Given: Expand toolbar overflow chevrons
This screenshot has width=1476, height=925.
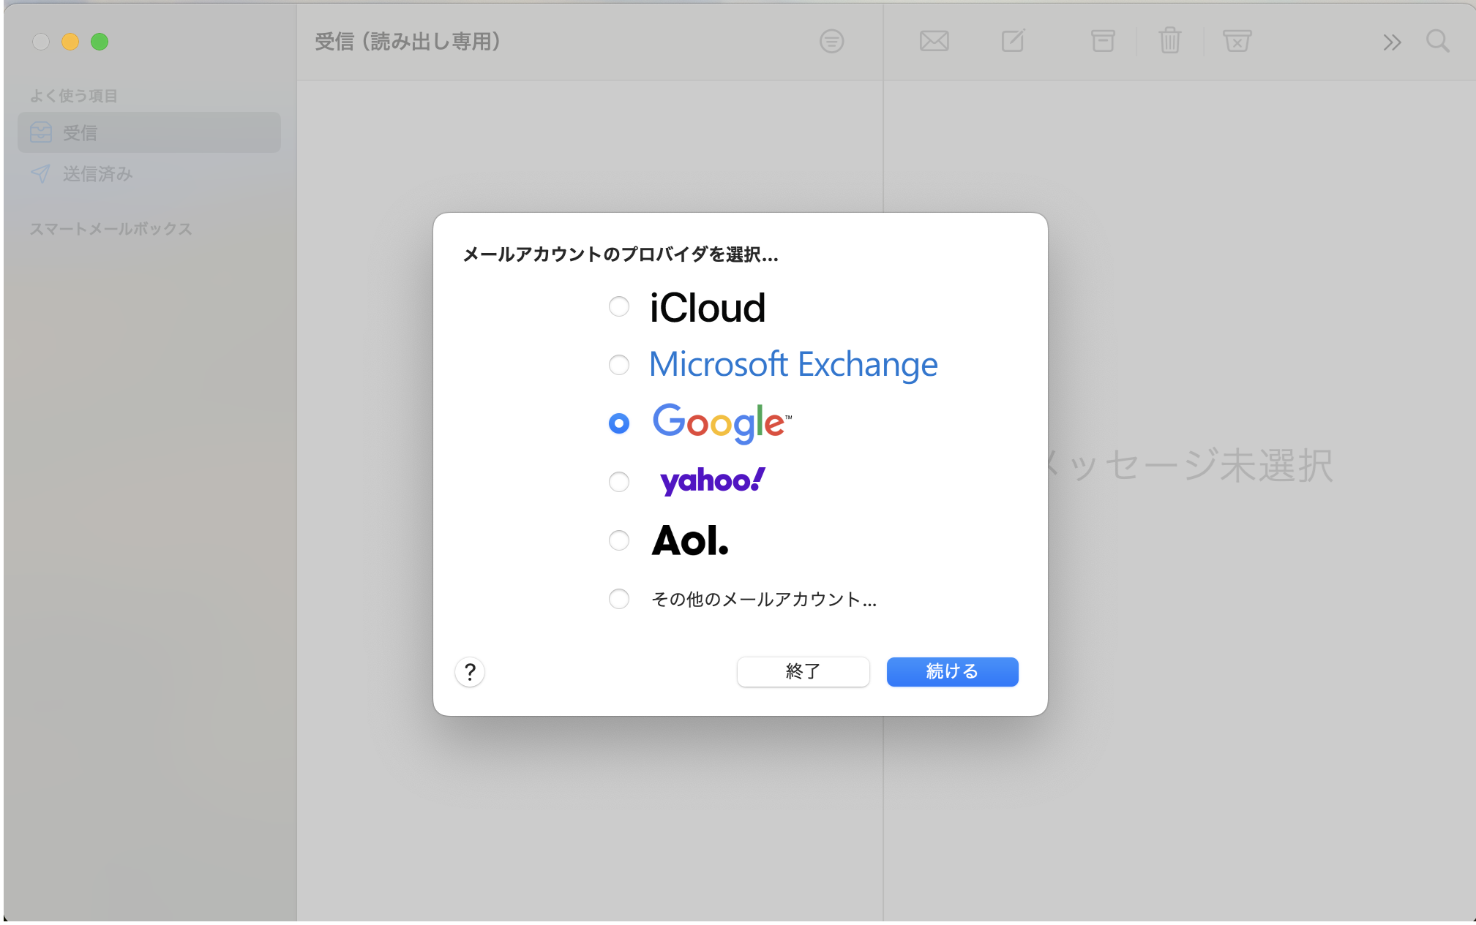Looking at the screenshot, I should pyautogui.click(x=1392, y=42).
